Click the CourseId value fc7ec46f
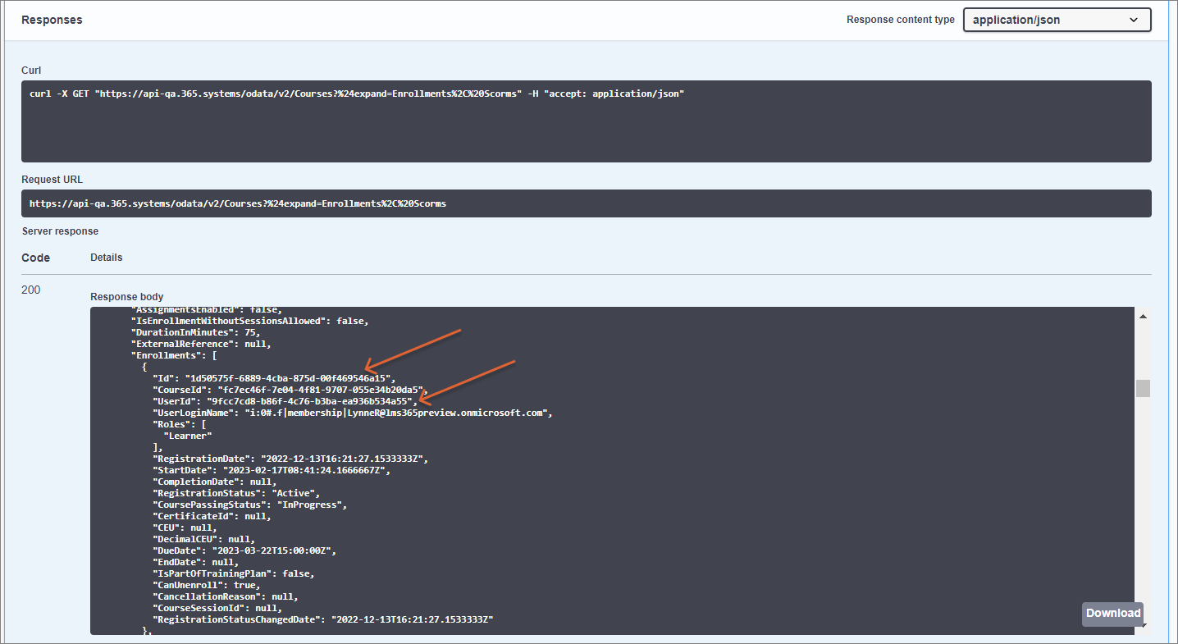The width and height of the screenshot is (1178, 644). 321,390
